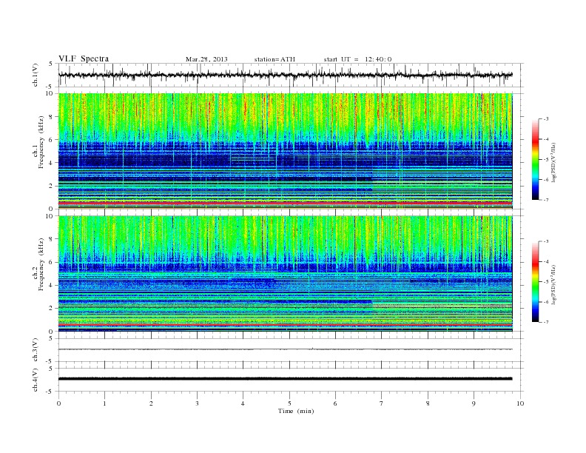Click the ch.4(V) axis label

tap(35, 380)
